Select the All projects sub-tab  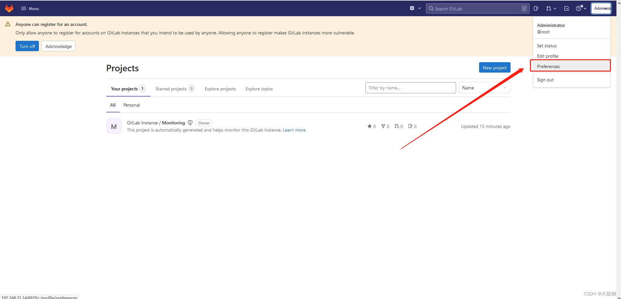[113, 105]
